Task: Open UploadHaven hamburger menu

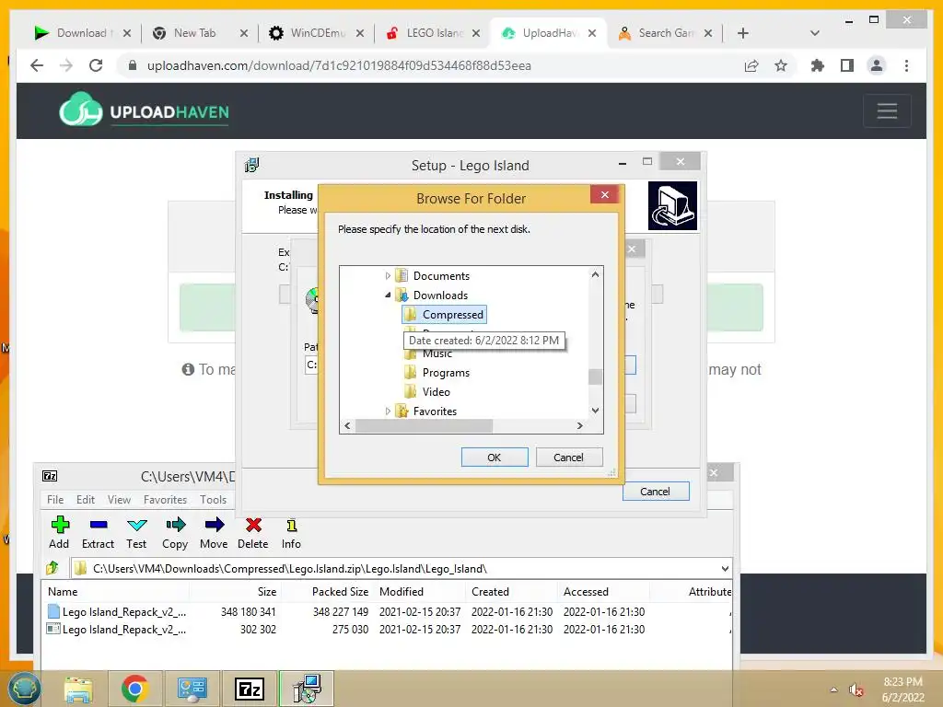Action: (x=887, y=110)
